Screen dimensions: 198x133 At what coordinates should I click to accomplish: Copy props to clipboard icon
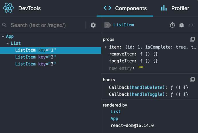[192, 39]
